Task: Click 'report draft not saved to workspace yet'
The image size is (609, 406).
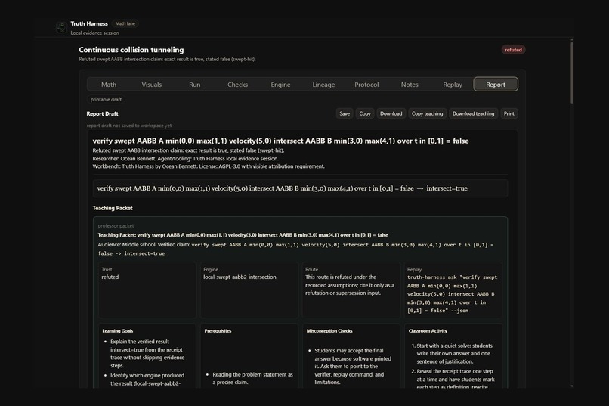Action: (129, 126)
